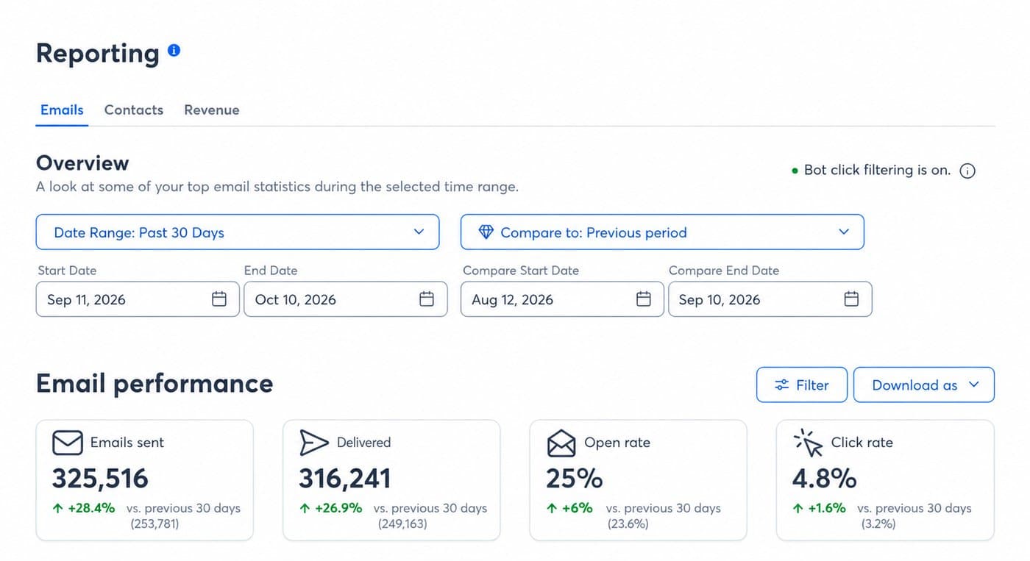Click the Compare End Date field Sep 10, 2026
Screen dimensions: 1030x561
point(770,299)
